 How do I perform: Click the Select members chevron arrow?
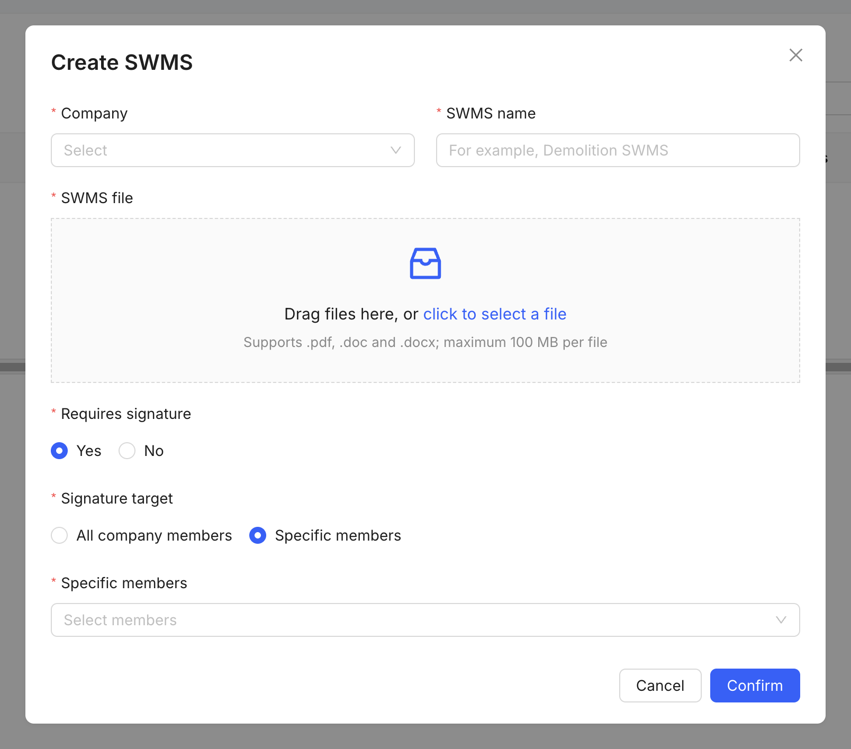(x=781, y=620)
